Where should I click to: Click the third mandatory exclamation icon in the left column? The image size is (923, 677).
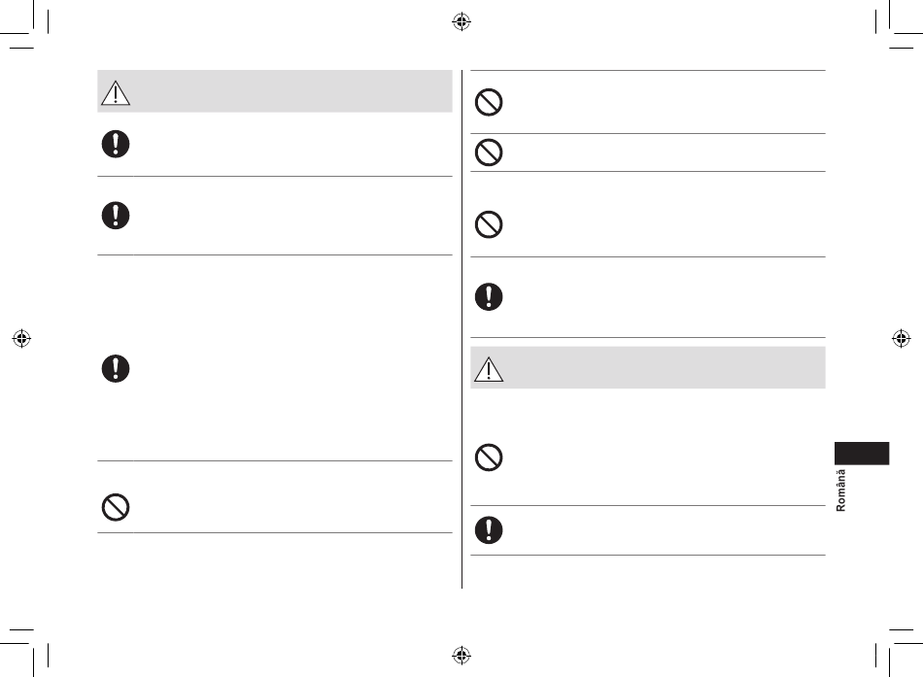point(116,368)
